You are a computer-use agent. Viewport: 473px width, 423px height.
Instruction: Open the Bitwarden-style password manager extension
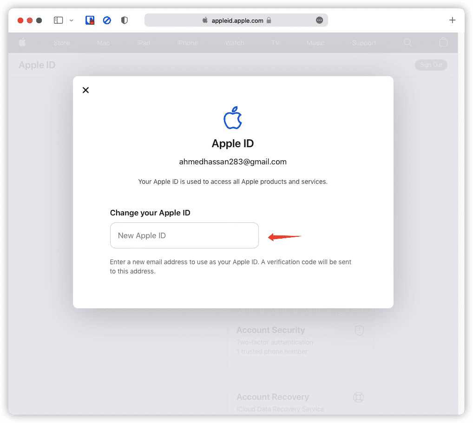click(90, 20)
